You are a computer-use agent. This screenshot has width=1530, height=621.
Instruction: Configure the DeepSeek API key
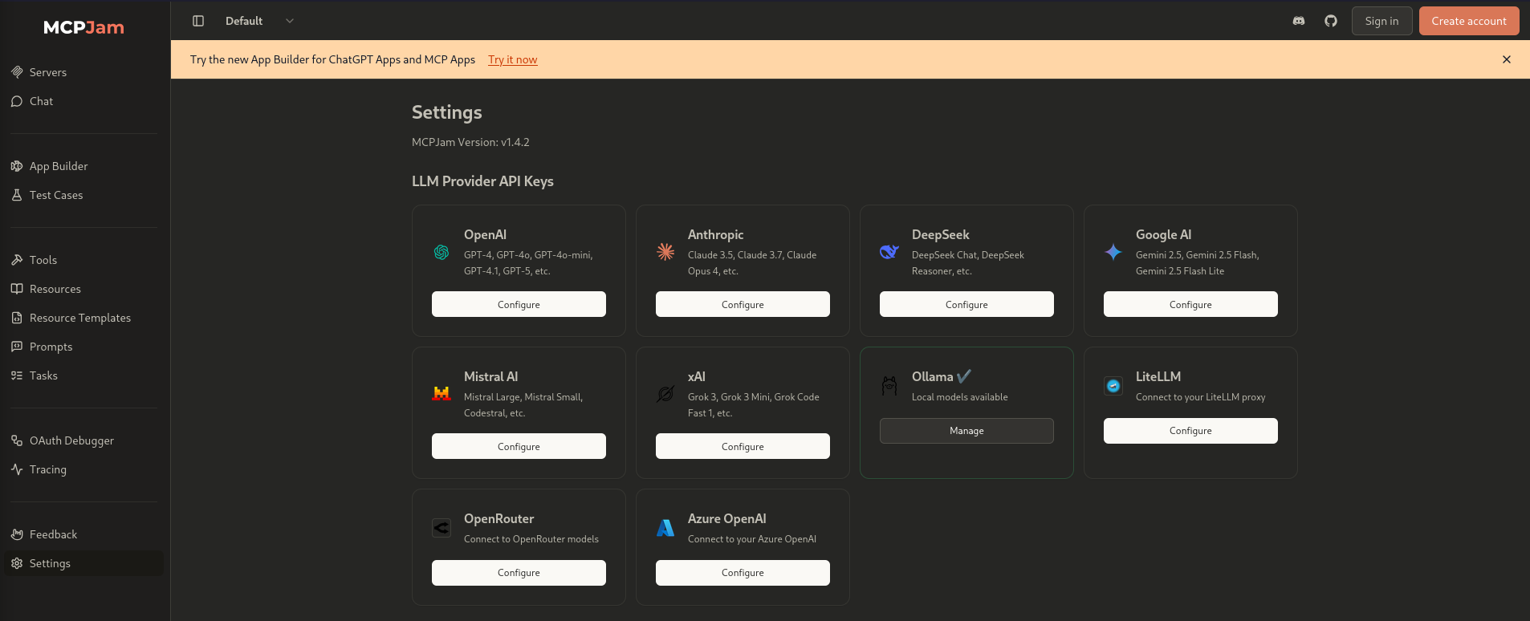(x=966, y=304)
